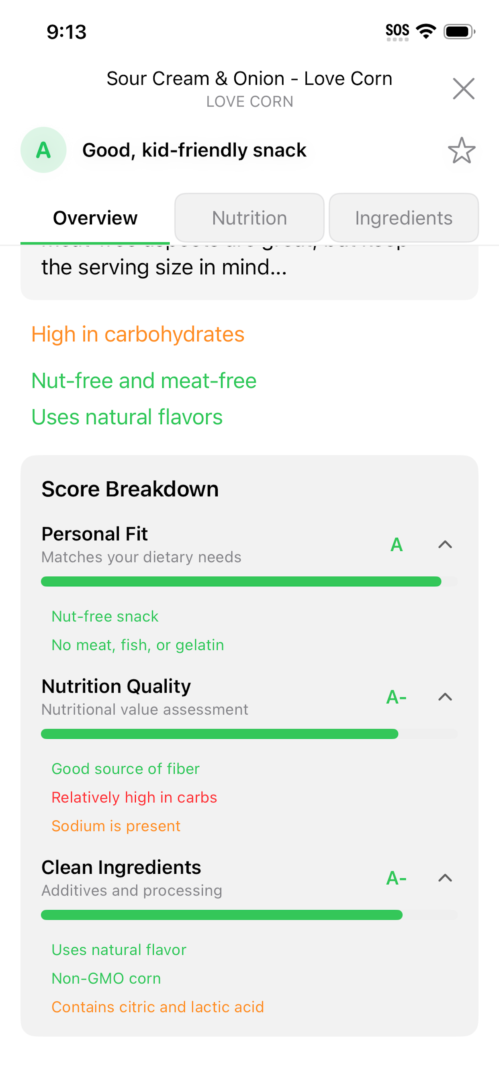
Task: Switch to the Nutrition tab
Action: point(249,218)
